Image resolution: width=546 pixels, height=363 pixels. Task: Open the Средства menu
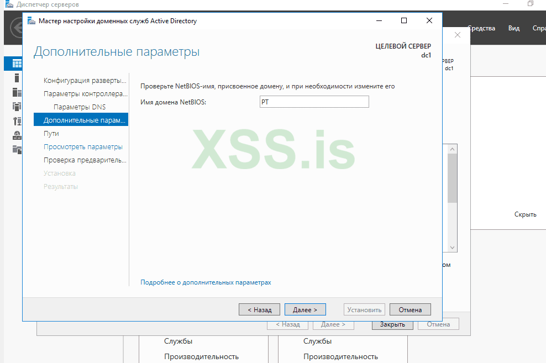[x=481, y=28]
